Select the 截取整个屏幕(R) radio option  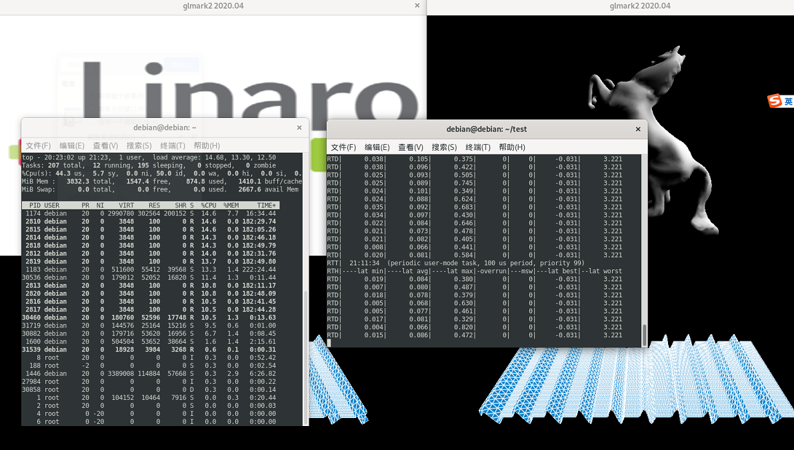point(94,96)
